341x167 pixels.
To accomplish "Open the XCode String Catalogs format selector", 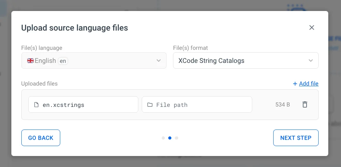I will tap(241, 60).
